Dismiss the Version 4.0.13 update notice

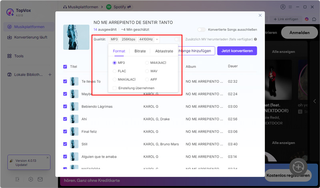tap(48, 157)
